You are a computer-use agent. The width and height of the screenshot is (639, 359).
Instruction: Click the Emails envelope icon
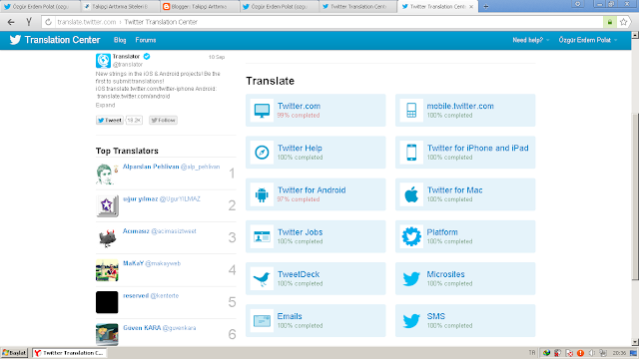262,321
